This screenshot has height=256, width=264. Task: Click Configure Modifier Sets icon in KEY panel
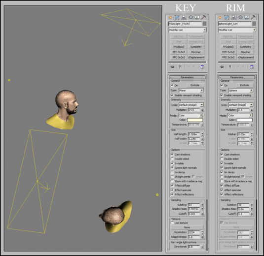[x=202, y=67]
